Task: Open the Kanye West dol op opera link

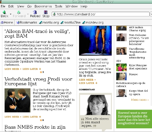Action: tap(138, 92)
